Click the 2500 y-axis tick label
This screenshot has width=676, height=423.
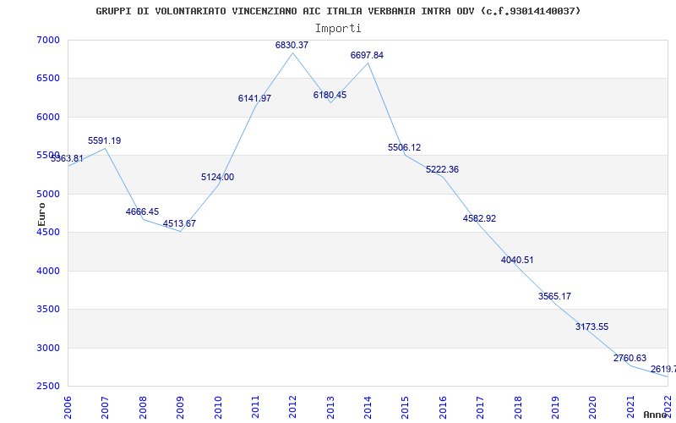[x=46, y=387]
